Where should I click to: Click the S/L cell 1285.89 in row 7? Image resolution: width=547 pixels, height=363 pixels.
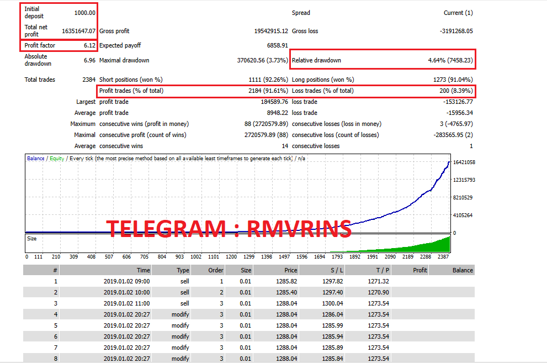click(x=332, y=348)
